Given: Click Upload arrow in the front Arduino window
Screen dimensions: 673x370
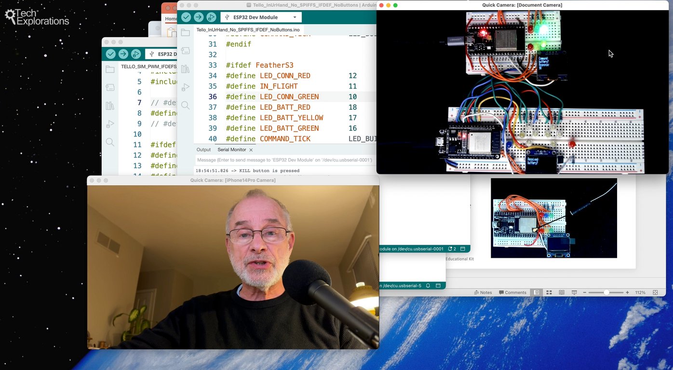Looking at the screenshot, I should [x=199, y=17].
